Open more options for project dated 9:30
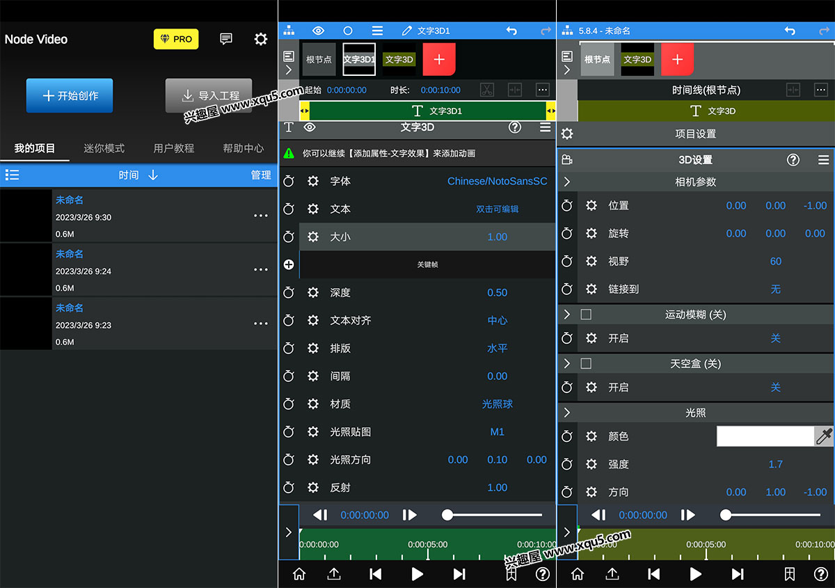Screen dimensions: 835x588 261,216
